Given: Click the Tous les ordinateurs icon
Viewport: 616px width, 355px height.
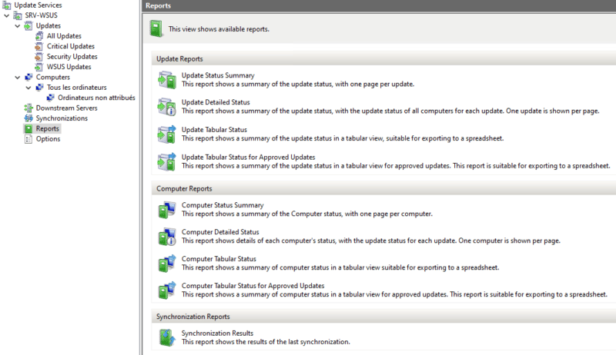Looking at the screenshot, I should 39,88.
